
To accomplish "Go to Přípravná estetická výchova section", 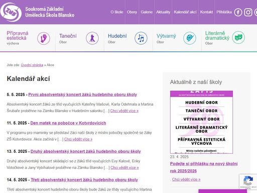I will click(18, 38).
